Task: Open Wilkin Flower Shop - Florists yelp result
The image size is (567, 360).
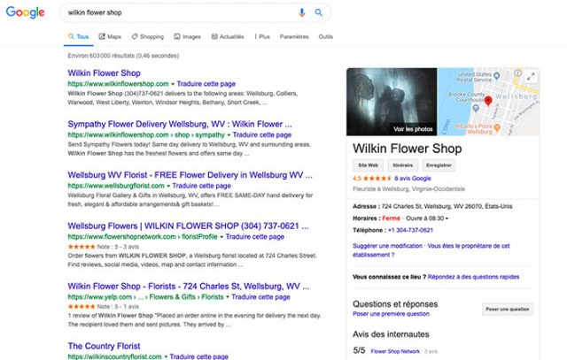Action: tap(189, 286)
